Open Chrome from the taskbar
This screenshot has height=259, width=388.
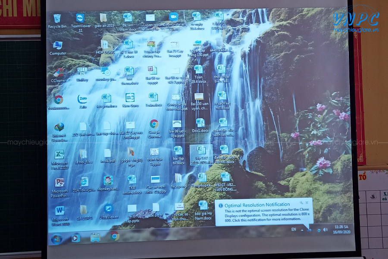[x=115, y=236]
